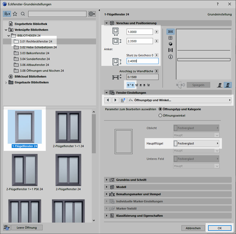
Task: Expand the Grundriss und Schnitt section
Action: pos(107,180)
